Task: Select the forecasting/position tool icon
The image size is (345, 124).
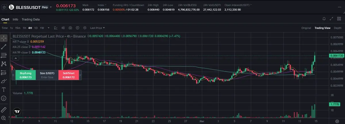Action: point(4,72)
